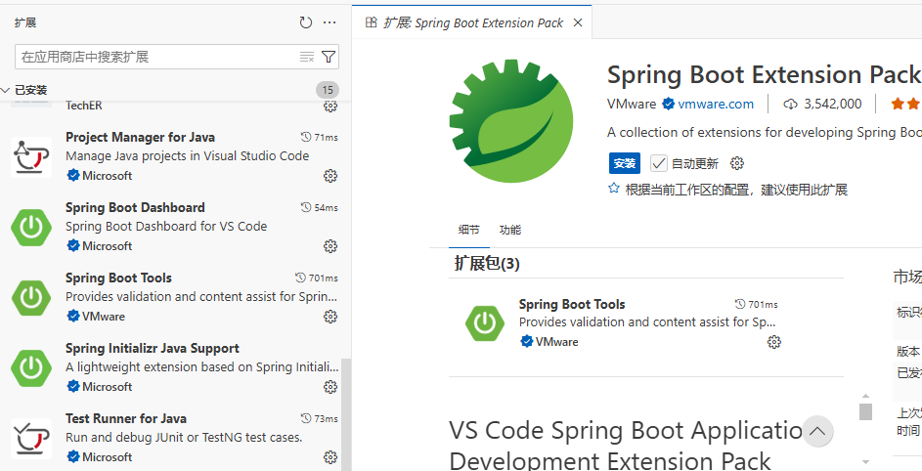
Task: Select the Spring Boot Extension Pack editor tab
Action: coord(472,22)
